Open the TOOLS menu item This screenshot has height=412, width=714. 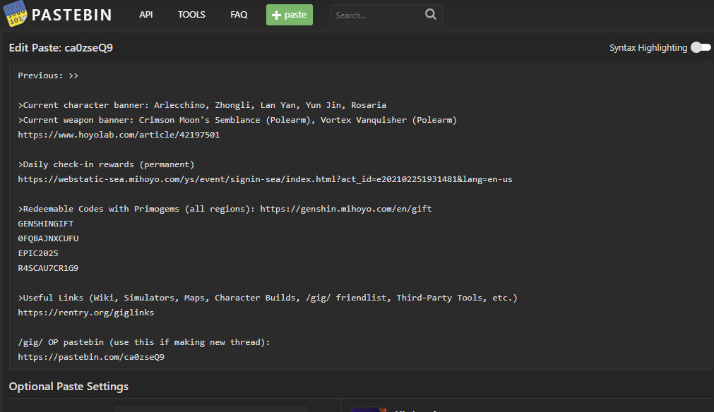pyautogui.click(x=191, y=15)
